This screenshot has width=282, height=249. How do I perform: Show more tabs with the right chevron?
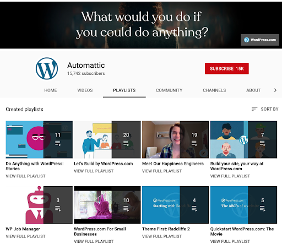(275, 90)
